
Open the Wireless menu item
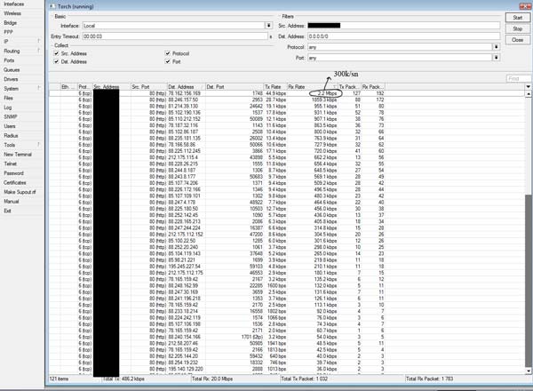click(x=12, y=13)
